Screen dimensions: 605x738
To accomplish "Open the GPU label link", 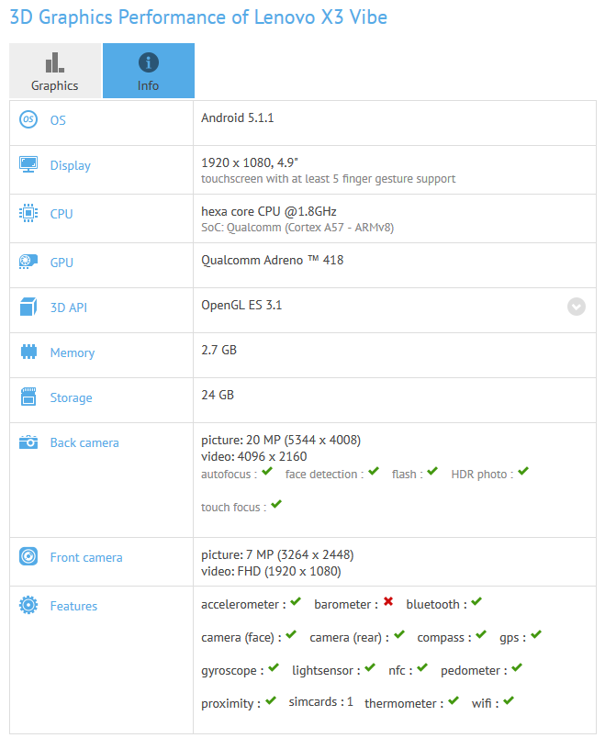I will (x=62, y=263).
